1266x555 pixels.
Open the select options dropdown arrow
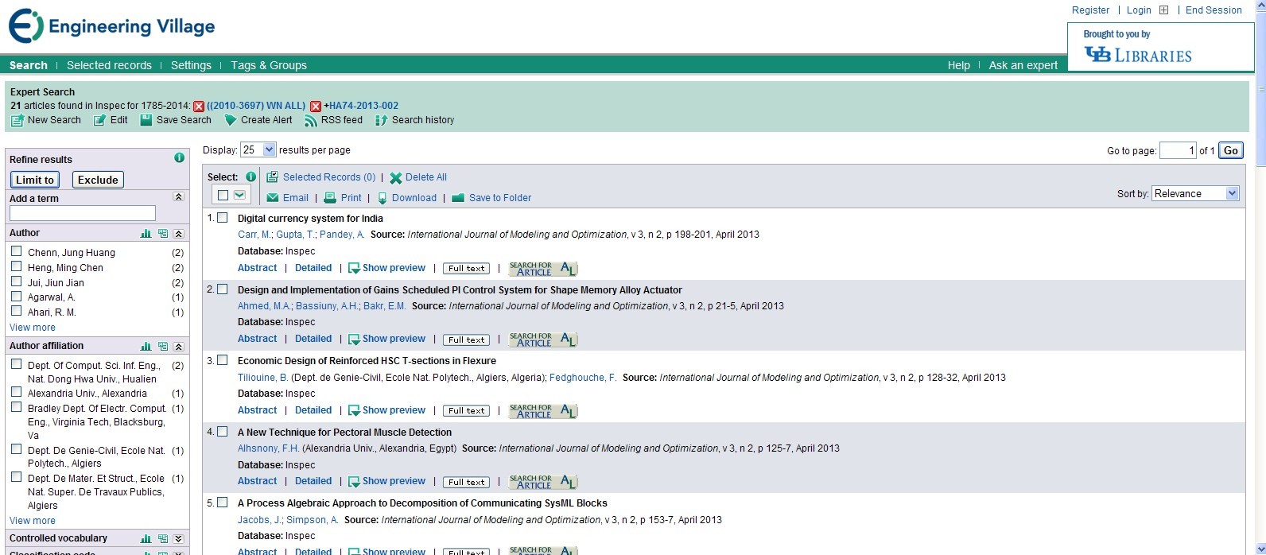tap(239, 195)
